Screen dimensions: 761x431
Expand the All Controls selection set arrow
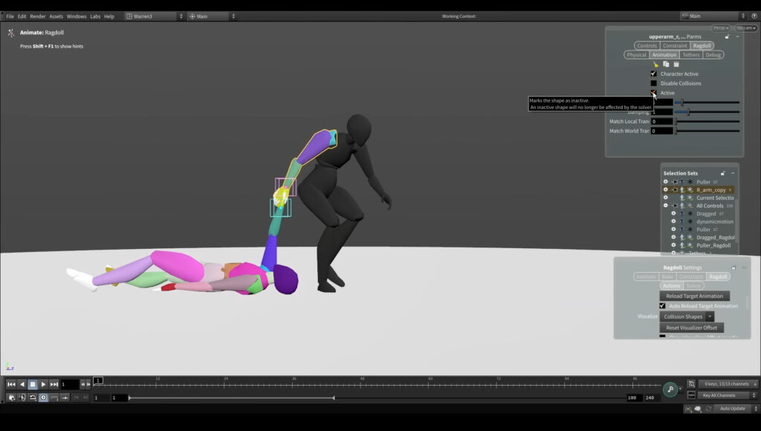675,206
